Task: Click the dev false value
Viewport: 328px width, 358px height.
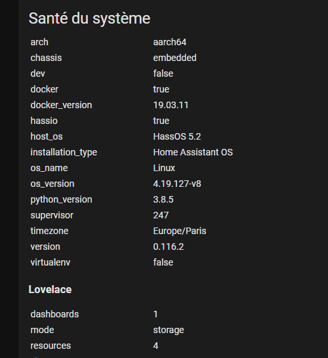Action: tap(163, 73)
